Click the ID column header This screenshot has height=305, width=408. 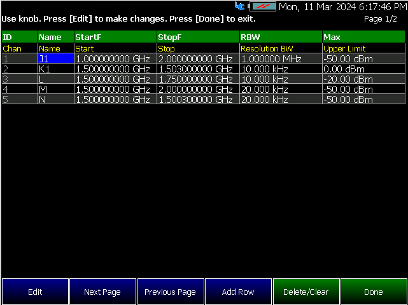coord(20,37)
